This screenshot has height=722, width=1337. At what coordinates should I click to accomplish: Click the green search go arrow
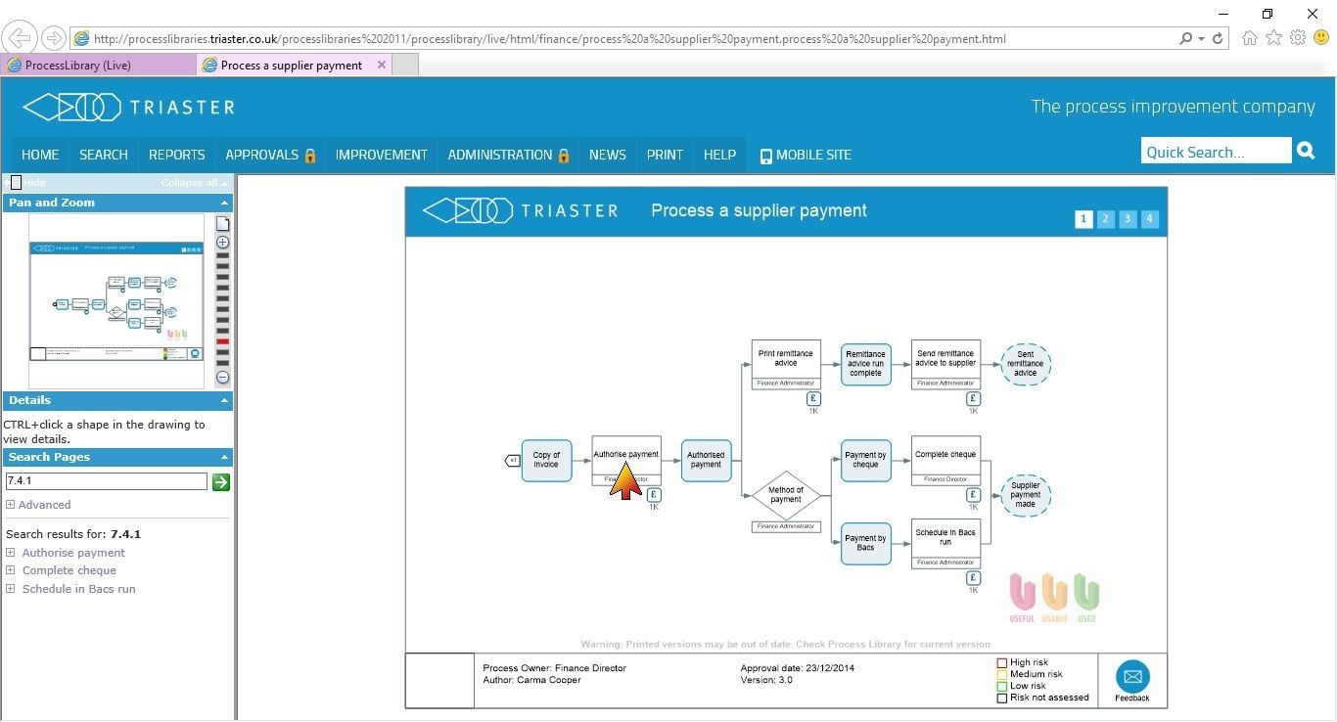(x=220, y=481)
